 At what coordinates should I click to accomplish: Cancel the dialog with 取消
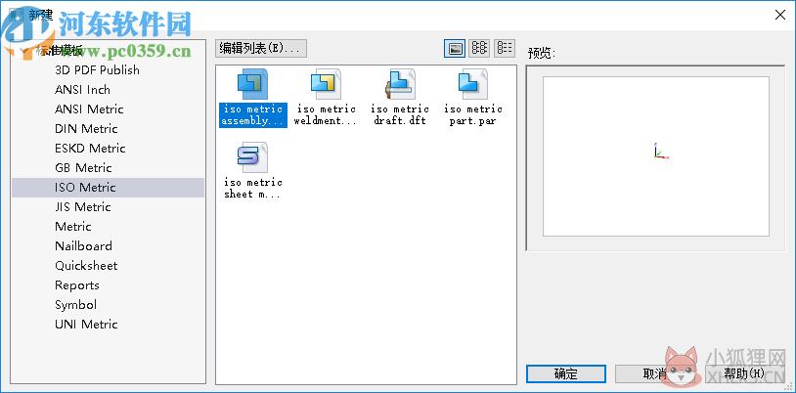(654, 374)
